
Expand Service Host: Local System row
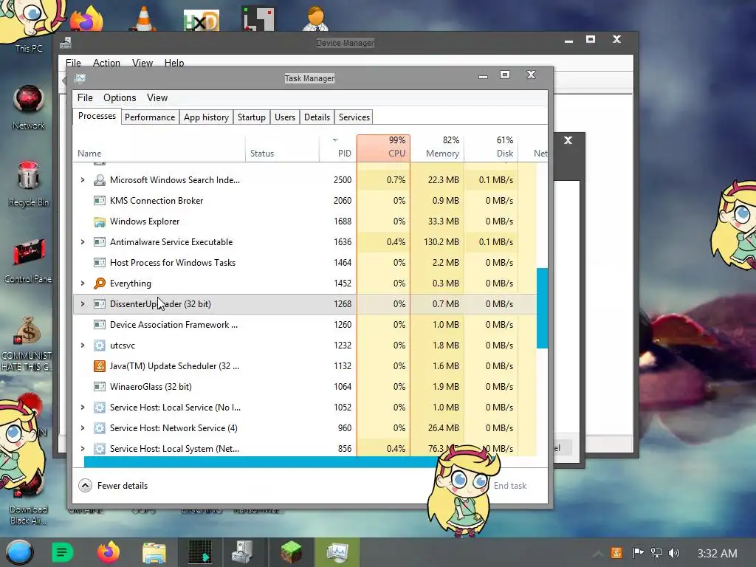point(83,449)
